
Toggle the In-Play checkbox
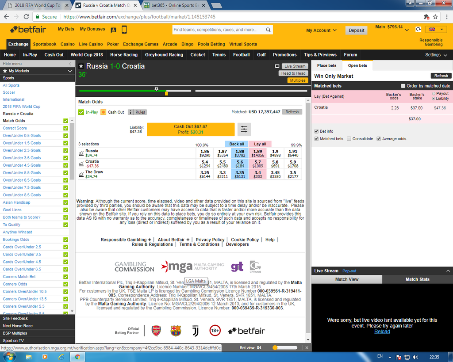[x=81, y=112]
